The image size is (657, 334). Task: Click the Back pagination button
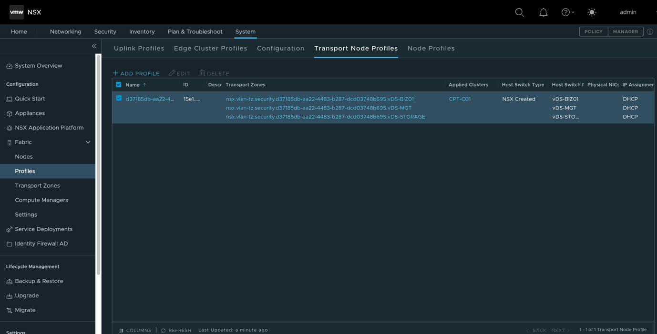pos(536,330)
